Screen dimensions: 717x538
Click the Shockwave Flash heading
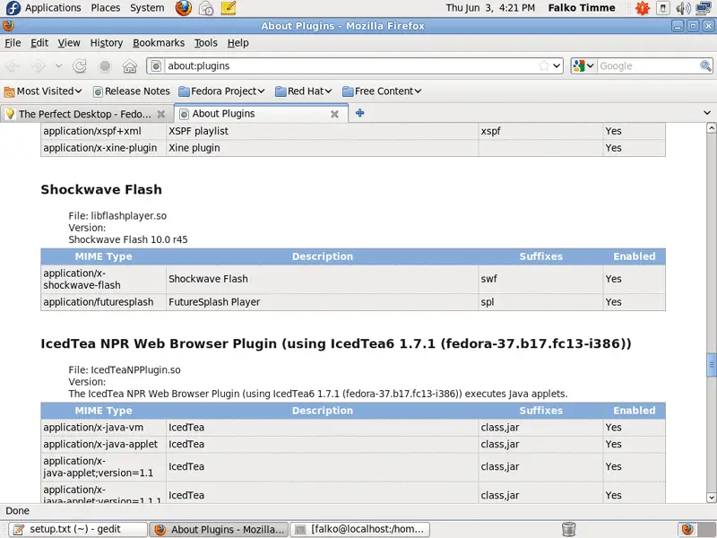click(101, 189)
